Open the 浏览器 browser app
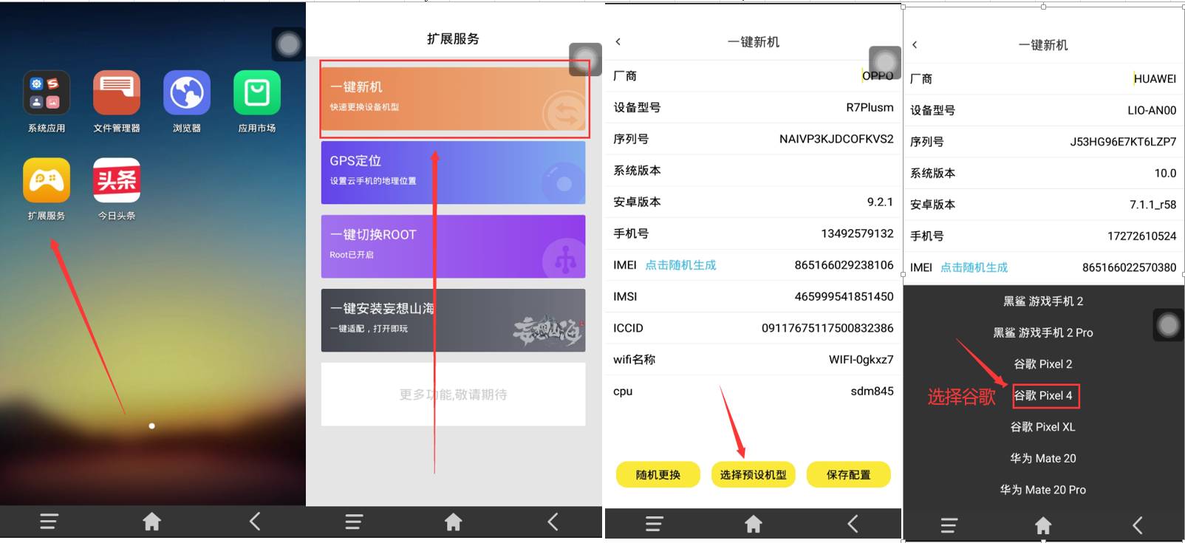 pos(187,93)
